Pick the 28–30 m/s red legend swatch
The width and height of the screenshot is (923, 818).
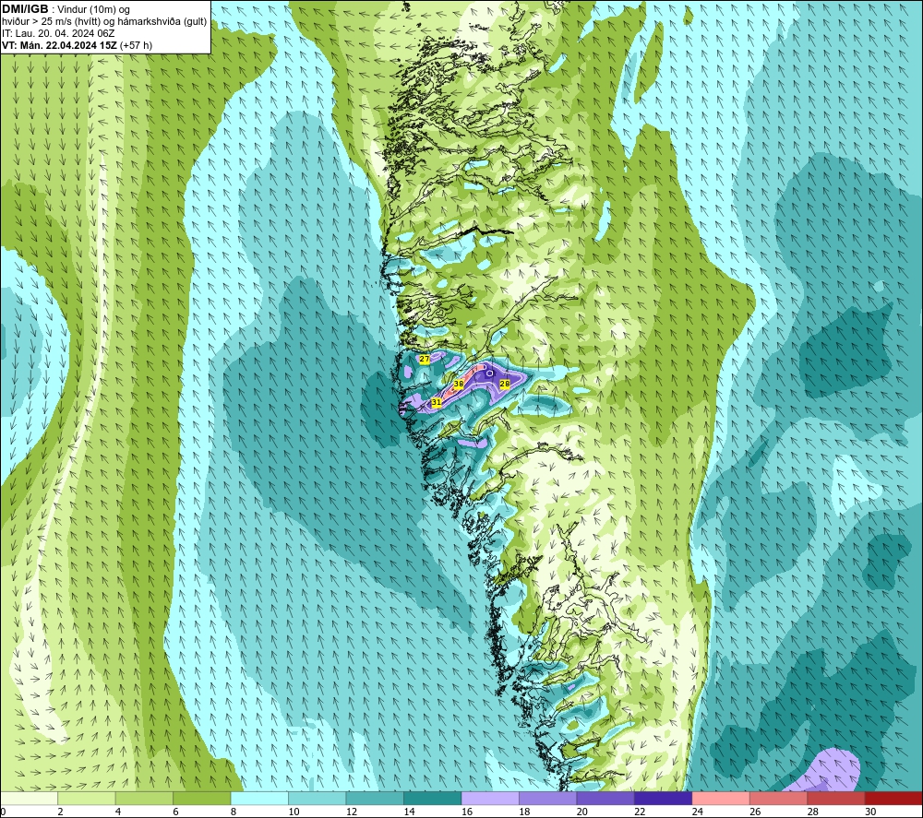[836, 798]
